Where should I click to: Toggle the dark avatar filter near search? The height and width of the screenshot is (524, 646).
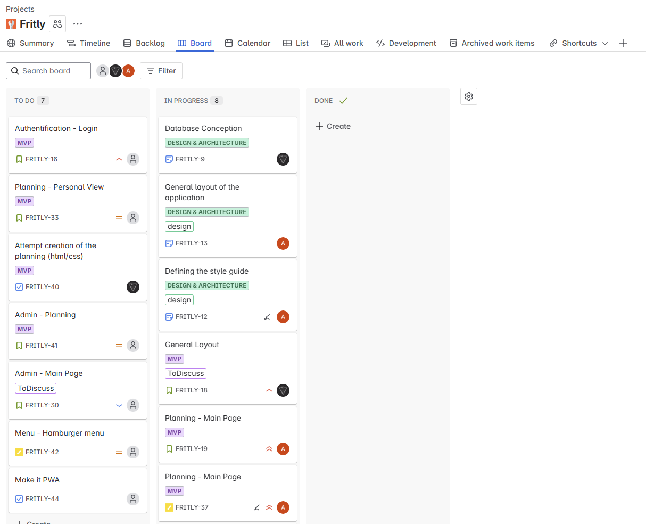pos(115,70)
